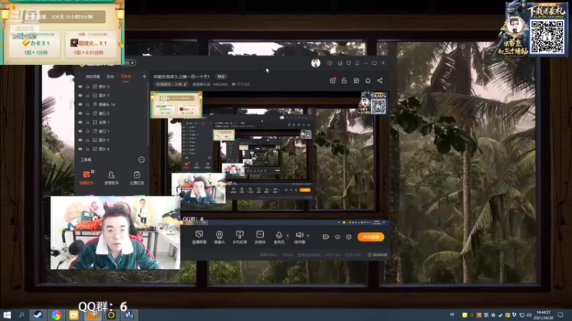Open taskbar search magnifier
The image size is (572, 321).
21,315
